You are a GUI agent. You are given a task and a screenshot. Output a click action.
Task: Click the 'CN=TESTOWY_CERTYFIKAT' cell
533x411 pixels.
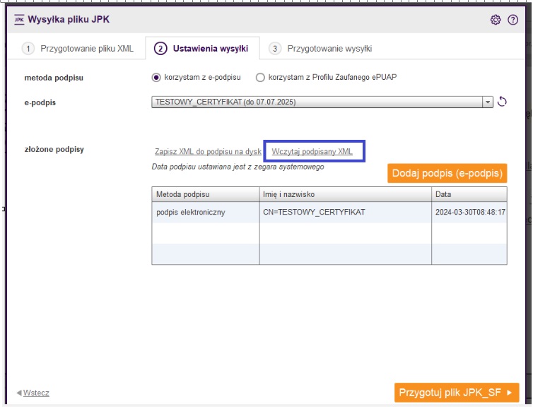(346, 213)
